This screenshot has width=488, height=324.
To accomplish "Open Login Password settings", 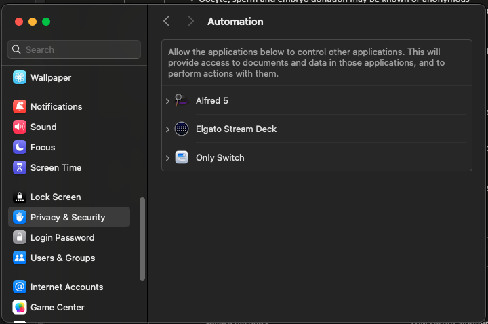I will click(62, 237).
